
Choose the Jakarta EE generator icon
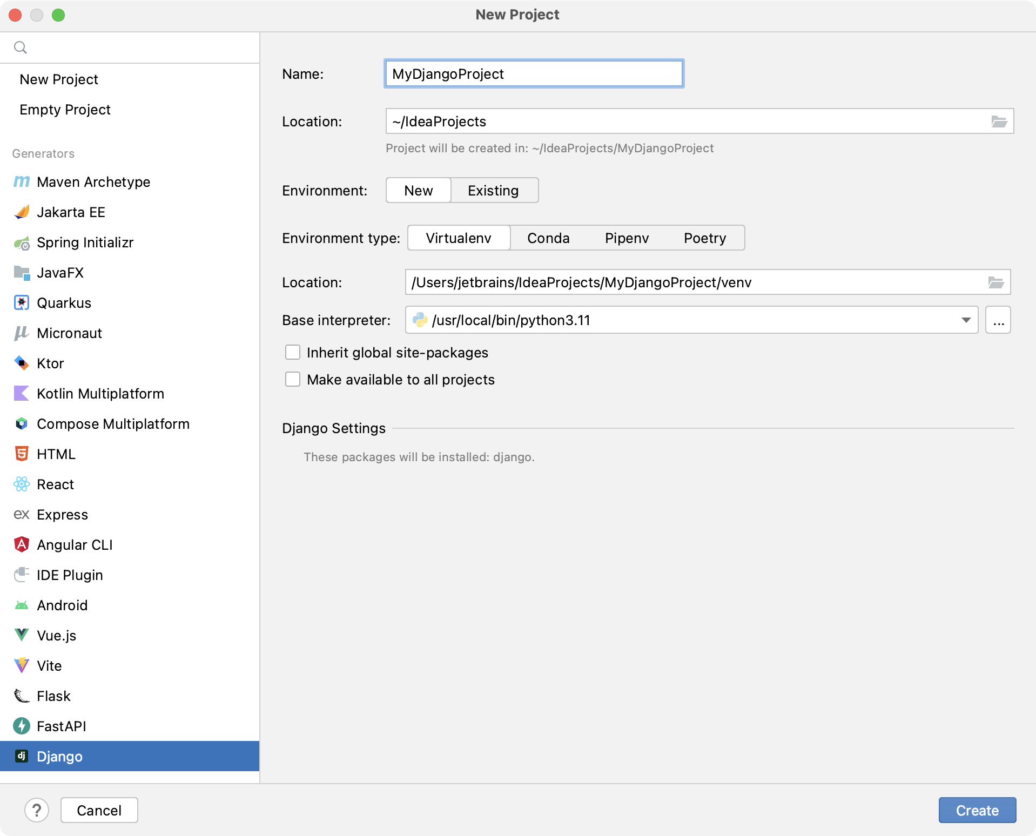coord(22,212)
